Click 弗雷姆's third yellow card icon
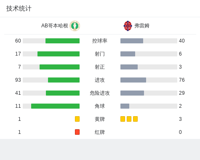This screenshot has width=200, height=160. point(136,119)
